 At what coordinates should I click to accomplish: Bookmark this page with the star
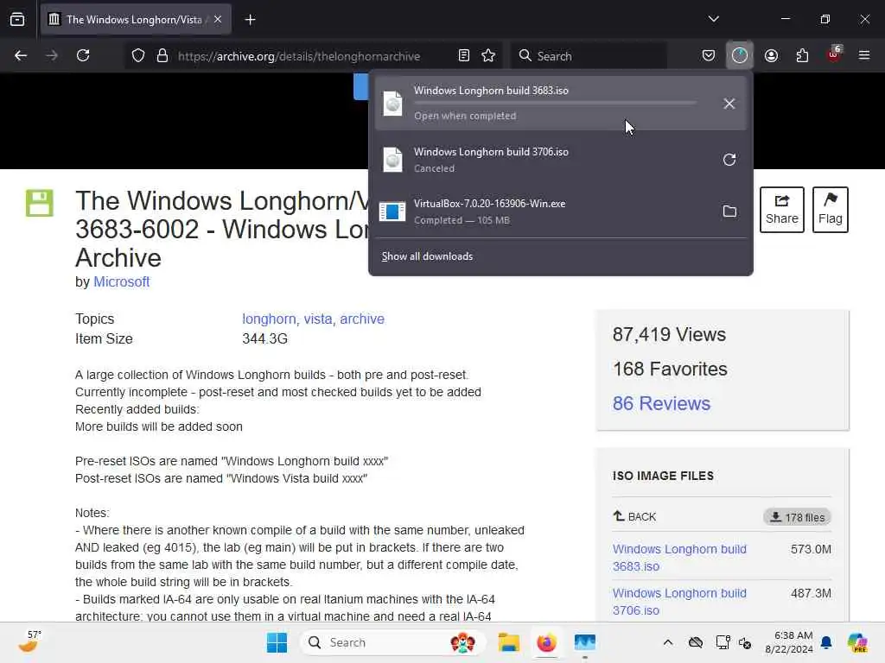[x=488, y=55]
